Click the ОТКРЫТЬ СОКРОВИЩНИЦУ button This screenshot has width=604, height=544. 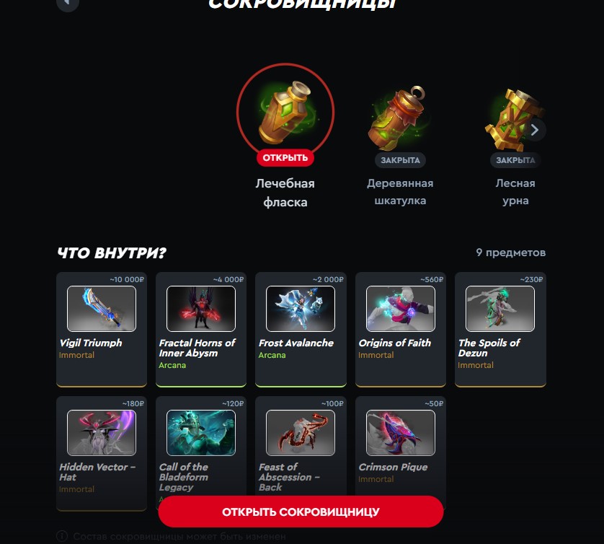301,512
